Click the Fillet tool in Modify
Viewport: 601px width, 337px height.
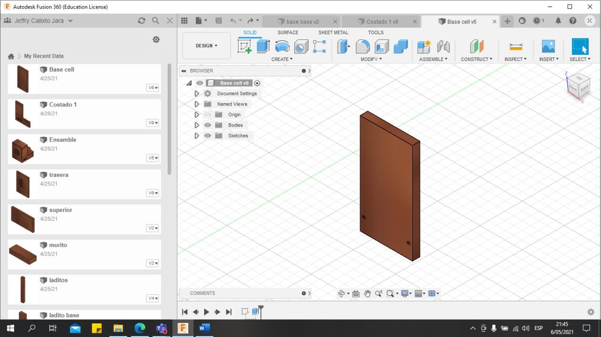[x=362, y=46]
